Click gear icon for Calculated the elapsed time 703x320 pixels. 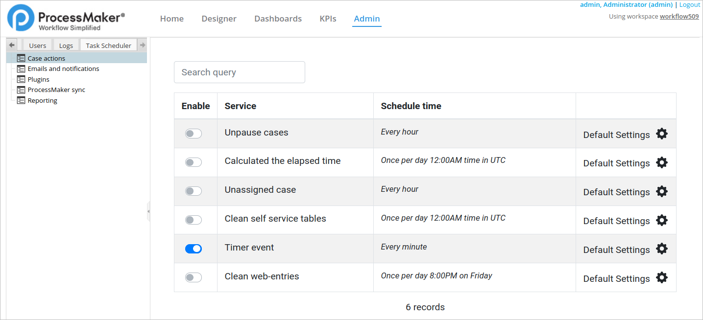point(661,162)
